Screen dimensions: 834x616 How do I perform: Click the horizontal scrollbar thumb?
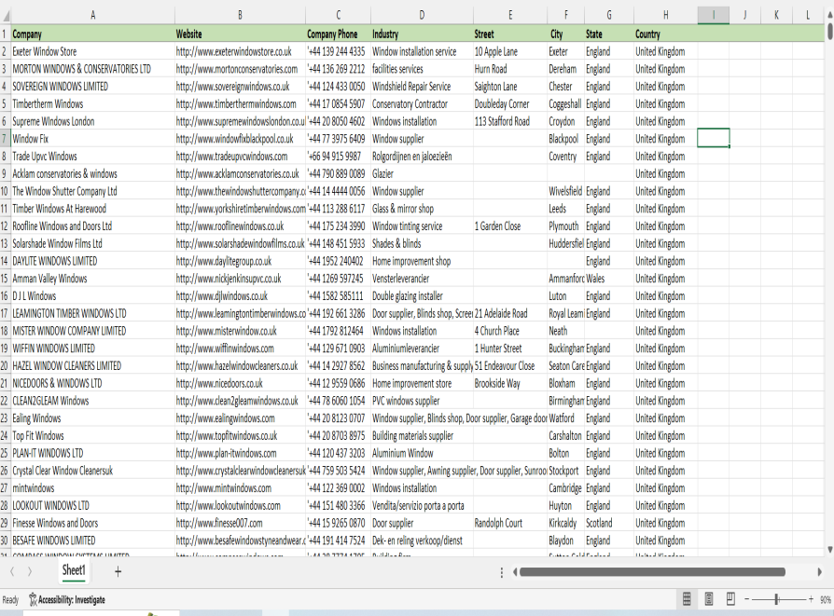(x=652, y=572)
